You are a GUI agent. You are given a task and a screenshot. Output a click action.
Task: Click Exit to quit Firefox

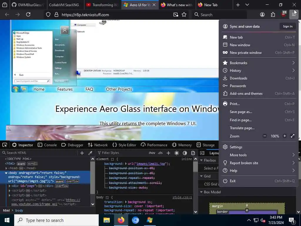pos(259,181)
